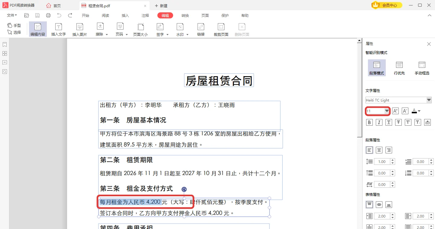Activate the 裁剪页面 tool
435x229 pixels.
point(221,29)
